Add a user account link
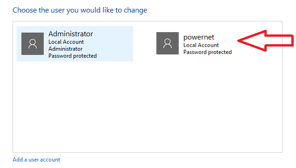The height and width of the screenshot is (168, 296). (36, 160)
